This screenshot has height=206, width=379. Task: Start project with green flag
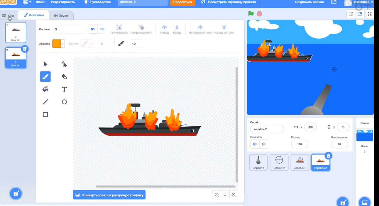tap(251, 14)
